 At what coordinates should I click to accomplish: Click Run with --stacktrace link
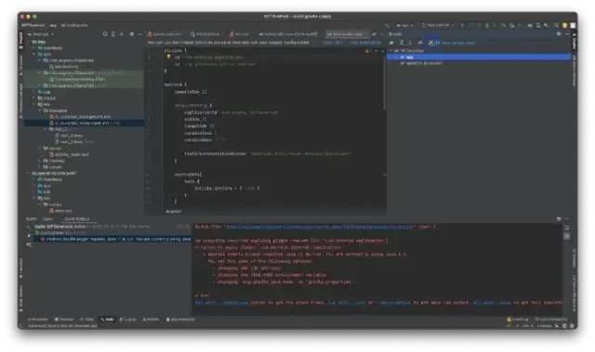click(x=221, y=303)
